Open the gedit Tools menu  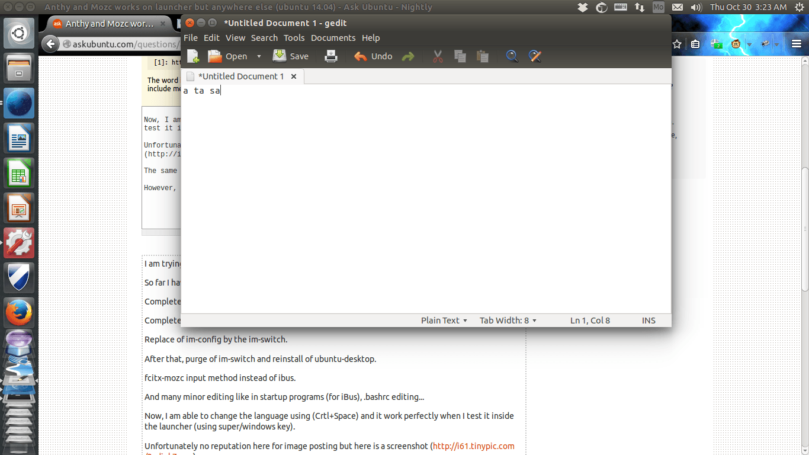coord(294,37)
